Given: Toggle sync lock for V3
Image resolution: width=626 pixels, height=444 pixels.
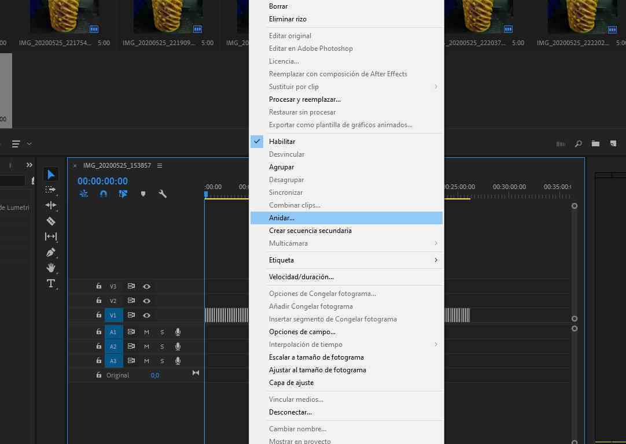Looking at the screenshot, I should pyautogui.click(x=131, y=286).
